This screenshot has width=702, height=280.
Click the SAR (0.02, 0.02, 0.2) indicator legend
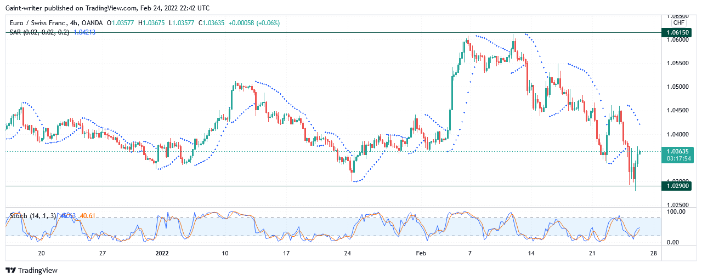coord(39,32)
